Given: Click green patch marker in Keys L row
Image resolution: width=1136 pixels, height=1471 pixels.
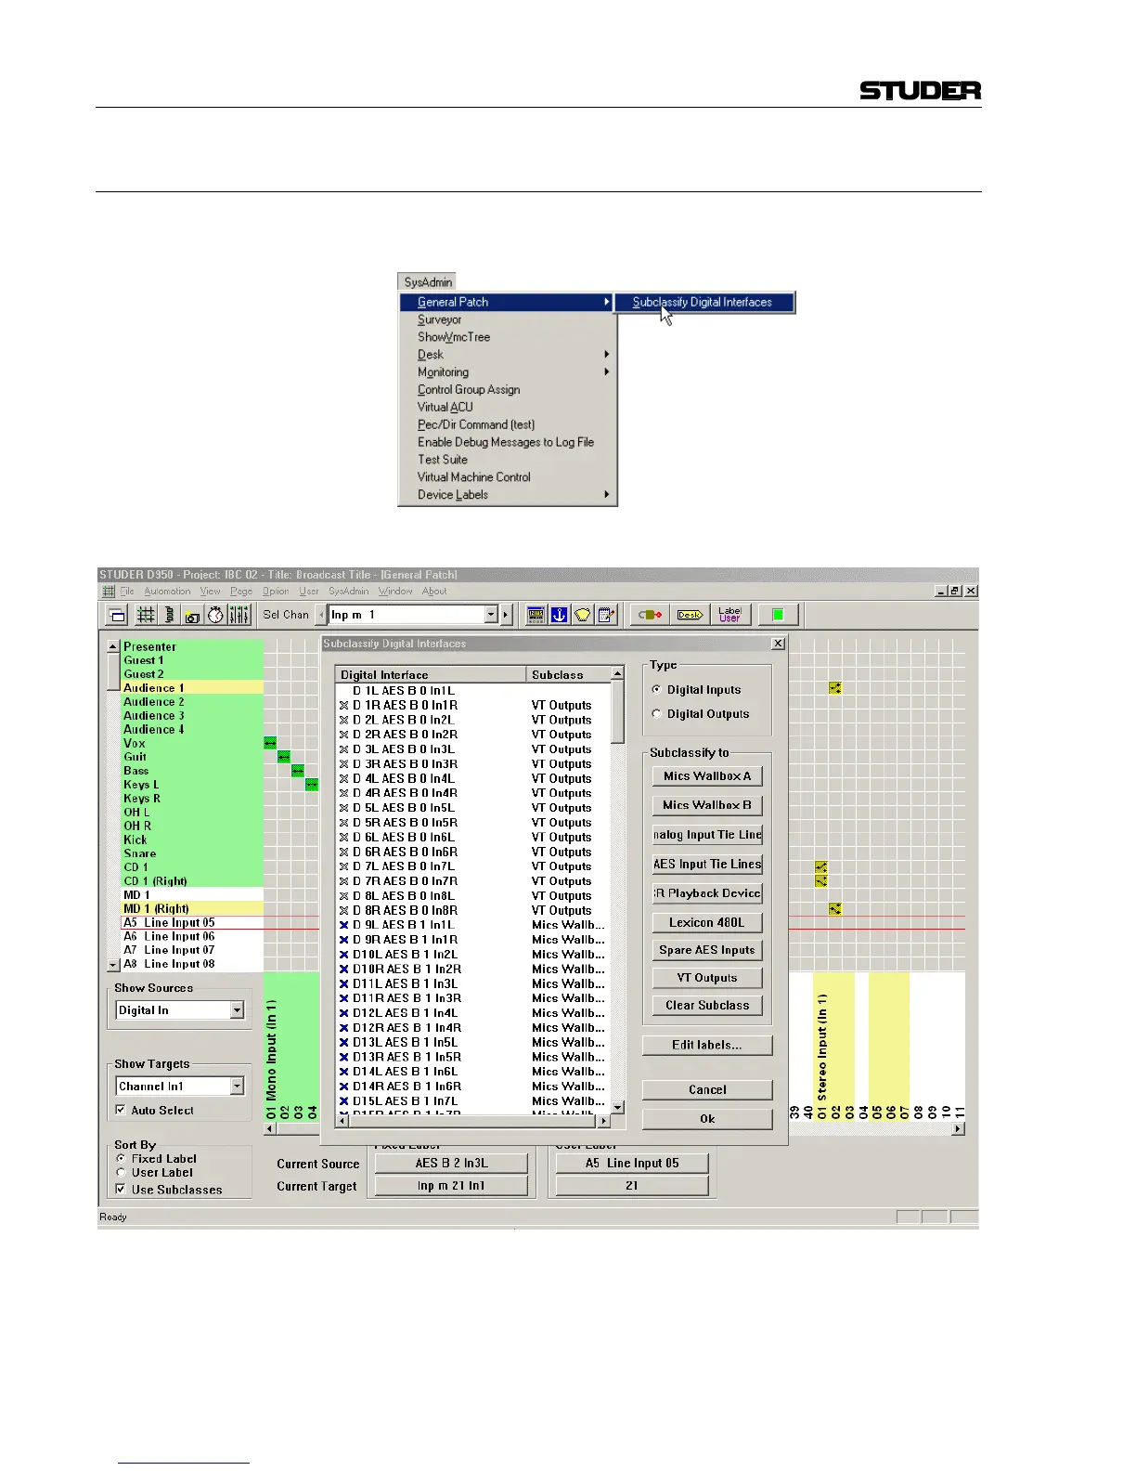Looking at the screenshot, I should [x=312, y=785].
